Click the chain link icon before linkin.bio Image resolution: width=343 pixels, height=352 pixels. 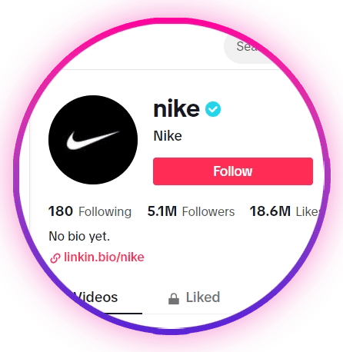point(55,257)
